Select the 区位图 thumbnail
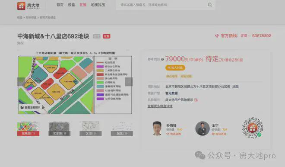Image resolution: width=285 pixels, height=167 pixels. tap(91, 129)
